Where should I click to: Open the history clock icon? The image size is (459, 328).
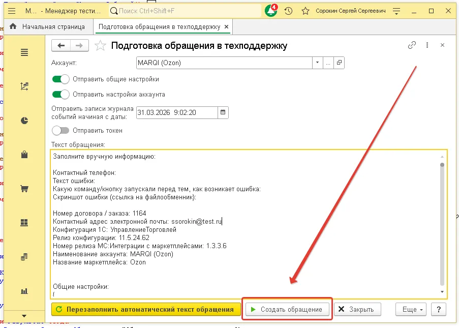click(288, 11)
